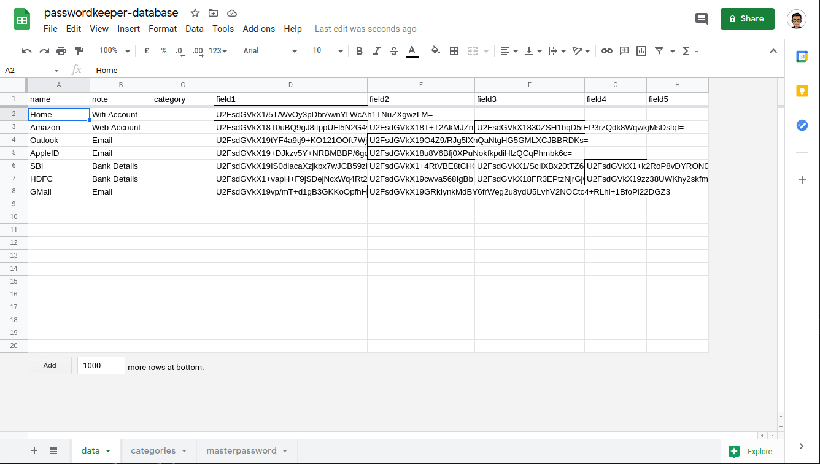
Task: View the cloud save status icon
Action: pos(231,13)
